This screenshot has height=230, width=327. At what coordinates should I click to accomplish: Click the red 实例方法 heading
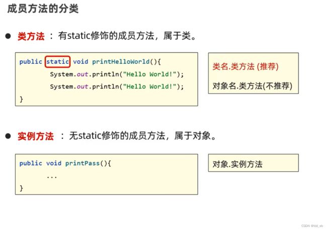click(36, 136)
